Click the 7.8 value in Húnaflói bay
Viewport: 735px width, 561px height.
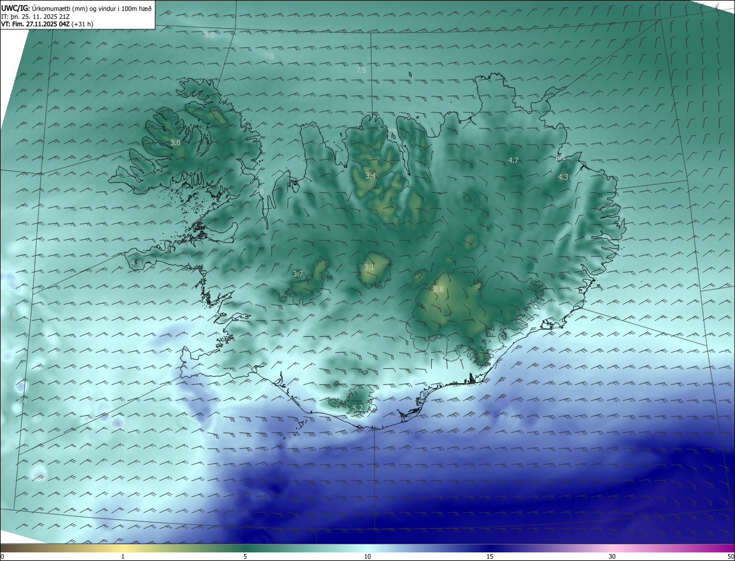[259, 191]
